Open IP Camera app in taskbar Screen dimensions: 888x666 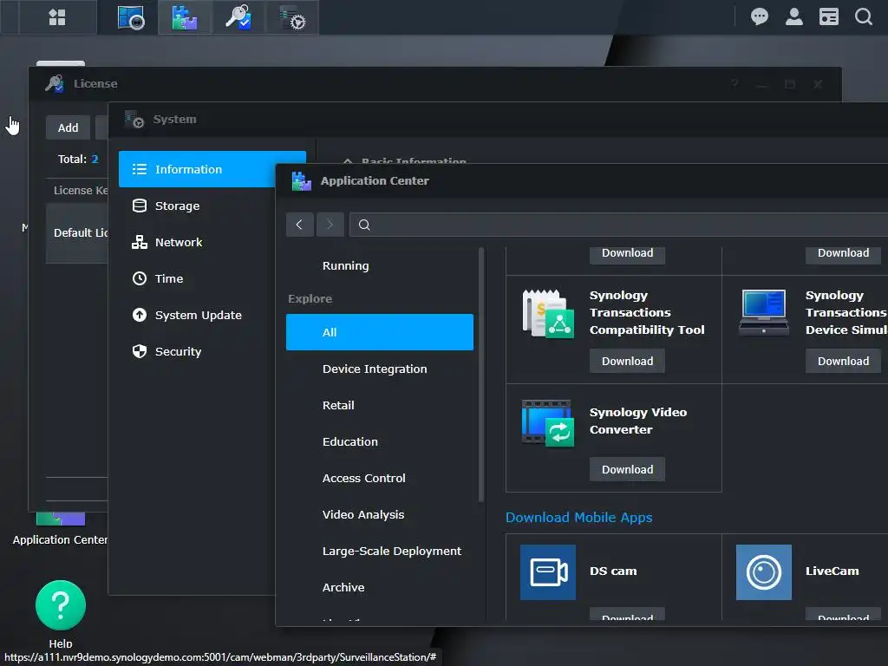[x=131, y=17]
